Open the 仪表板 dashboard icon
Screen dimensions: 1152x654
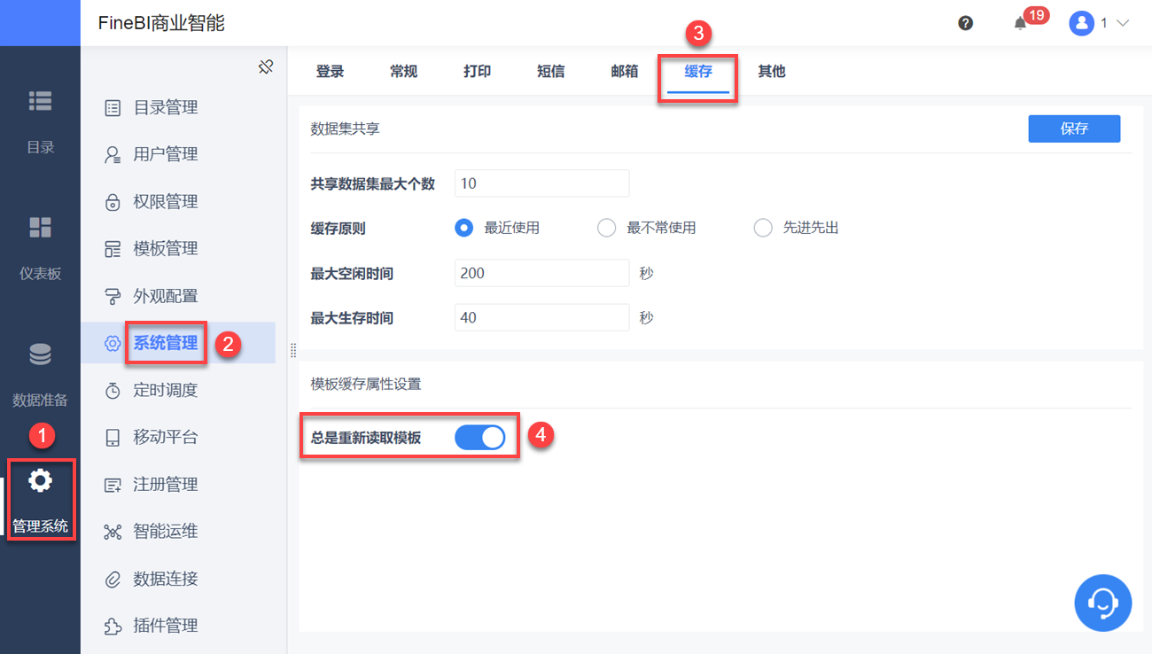pyautogui.click(x=40, y=228)
